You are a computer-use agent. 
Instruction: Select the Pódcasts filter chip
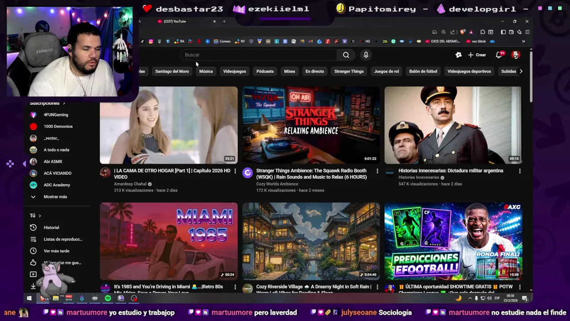265,71
